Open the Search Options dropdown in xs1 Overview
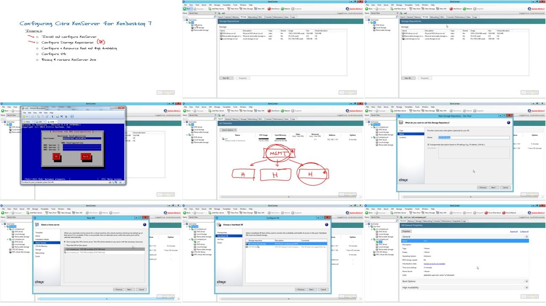 point(228,130)
